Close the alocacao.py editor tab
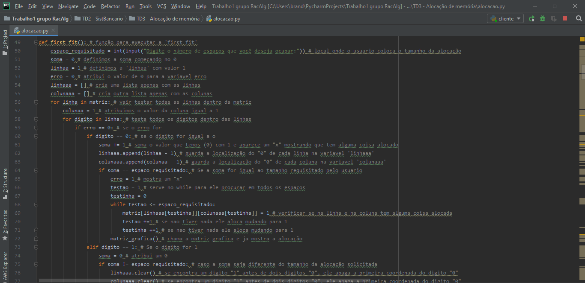585x283 pixels. coord(53,31)
